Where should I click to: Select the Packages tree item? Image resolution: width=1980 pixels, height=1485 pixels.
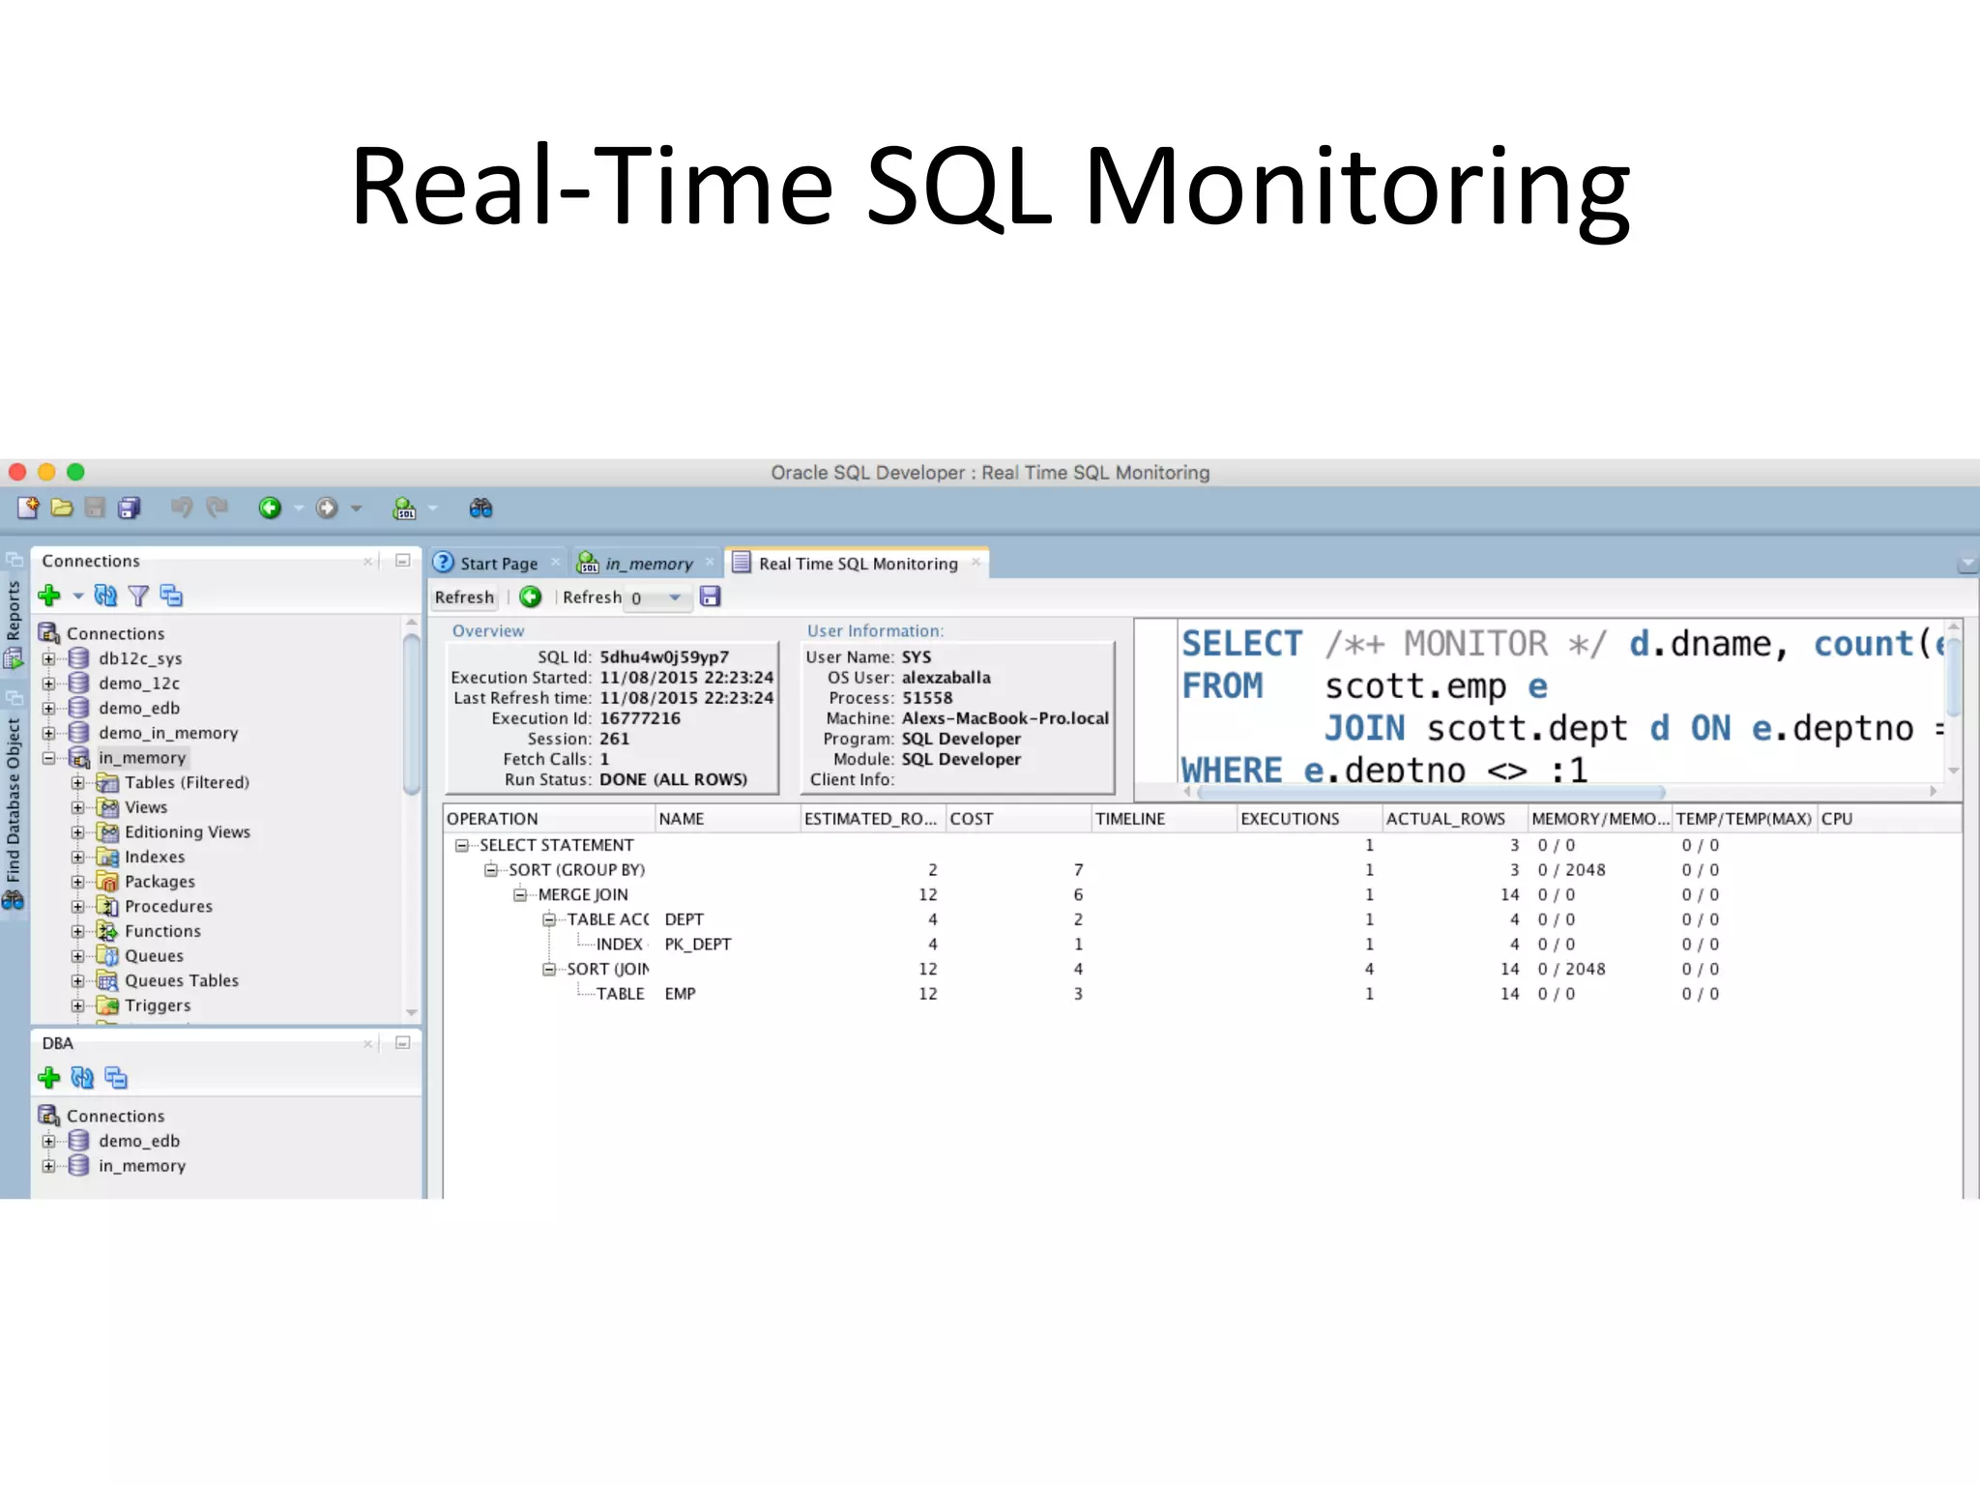pyautogui.click(x=160, y=882)
